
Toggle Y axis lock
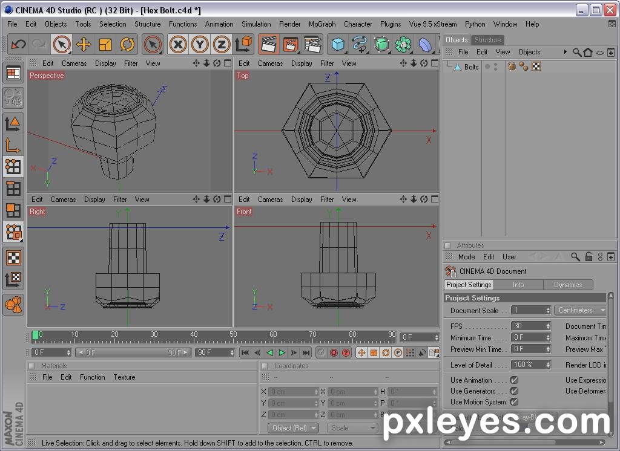pyautogui.click(x=200, y=44)
